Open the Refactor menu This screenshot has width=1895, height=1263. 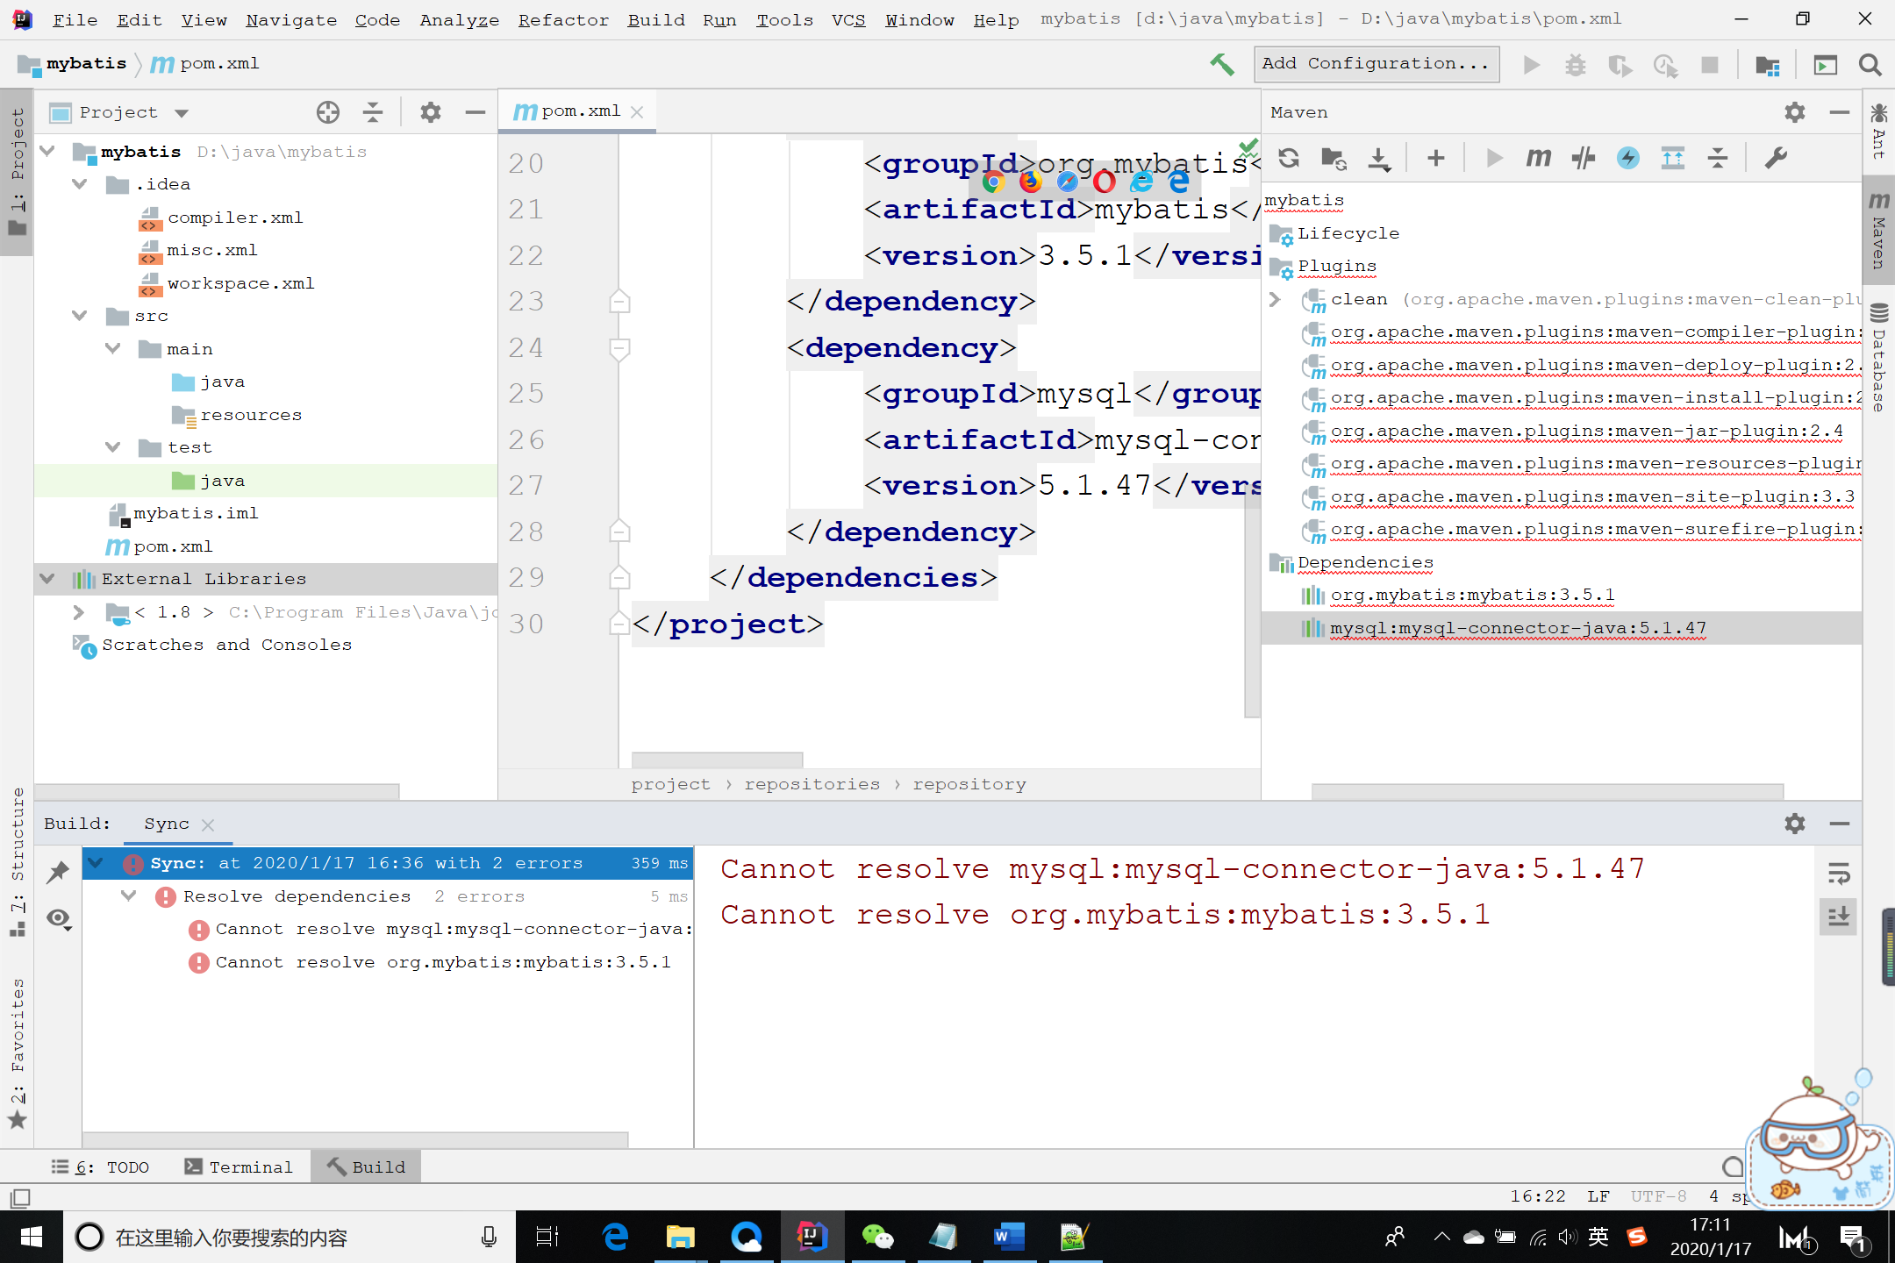tap(562, 19)
